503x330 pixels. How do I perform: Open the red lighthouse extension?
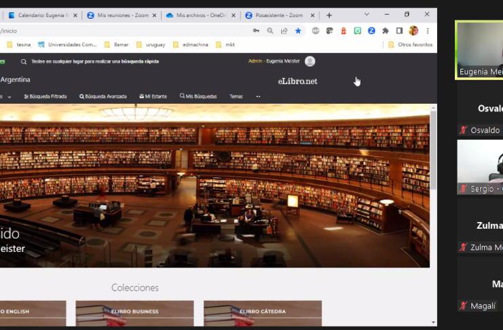[x=343, y=31]
